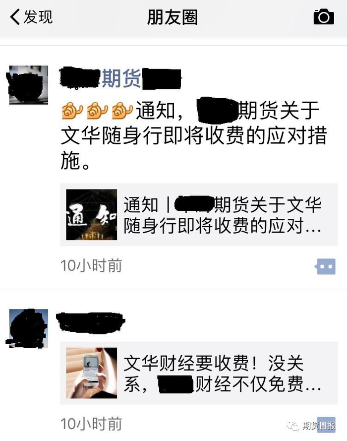Image resolution: width=347 pixels, height=441 pixels.
Task: Tap the post text about 文华随身行即将收费
Action: click(x=194, y=135)
